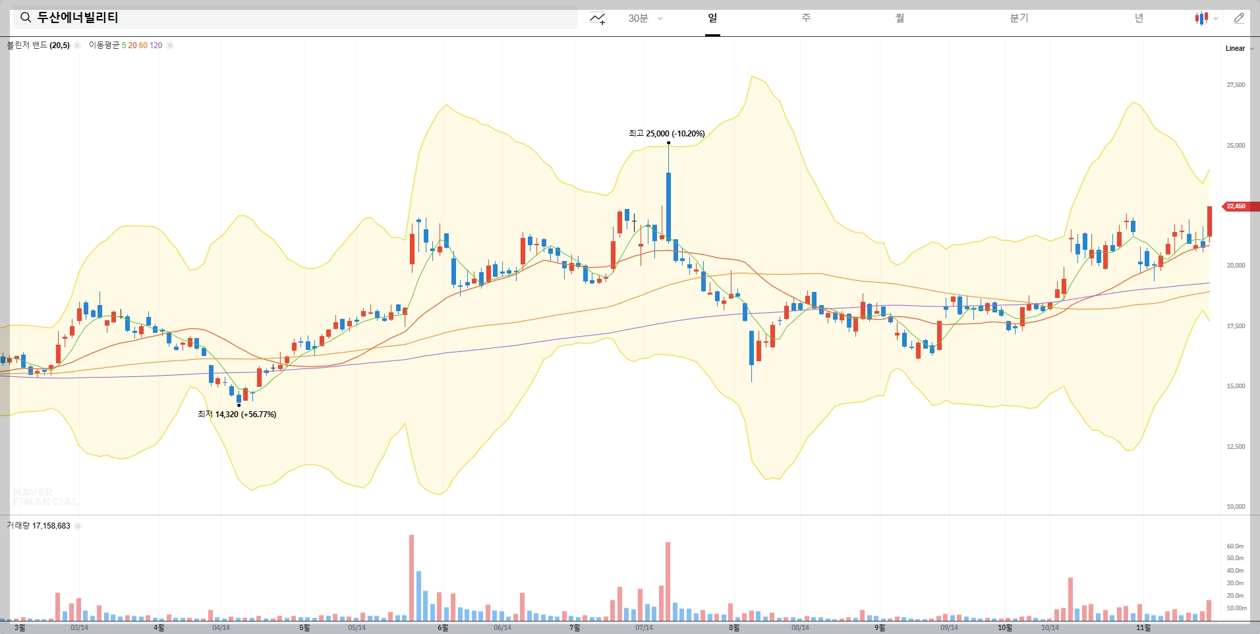Click the red 20-day moving average number
This screenshot has height=634, width=1260.
click(132, 45)
